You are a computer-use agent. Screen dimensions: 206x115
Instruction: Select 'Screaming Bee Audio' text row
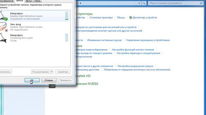tap(22, 38)
